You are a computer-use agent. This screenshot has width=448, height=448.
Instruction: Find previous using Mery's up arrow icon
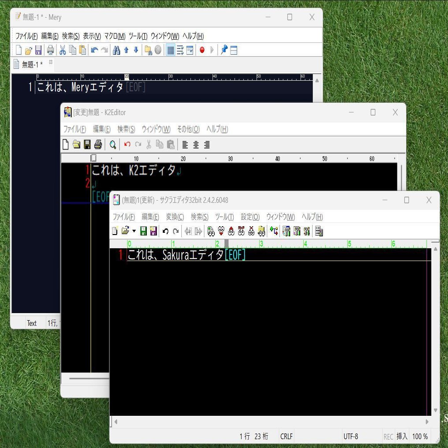126,50
